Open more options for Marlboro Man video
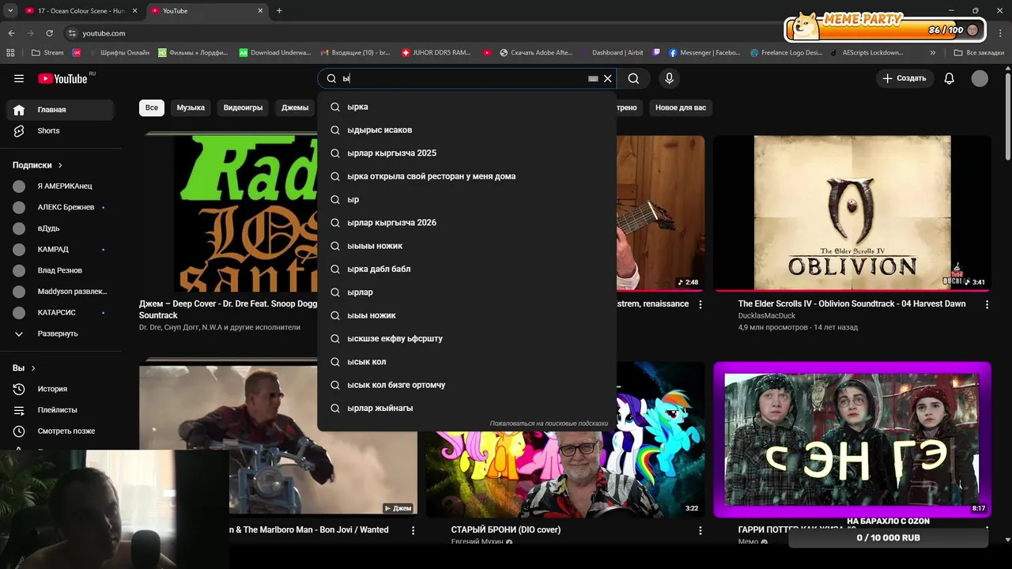The height and width of the screenshot is (569, 1012). coord(413,530)
